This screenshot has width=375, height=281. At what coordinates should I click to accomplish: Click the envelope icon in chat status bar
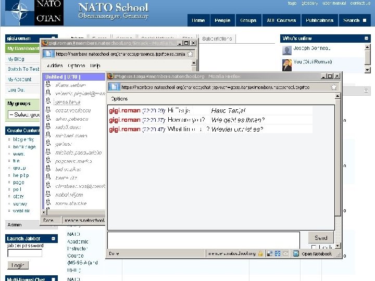coord(285,253)
